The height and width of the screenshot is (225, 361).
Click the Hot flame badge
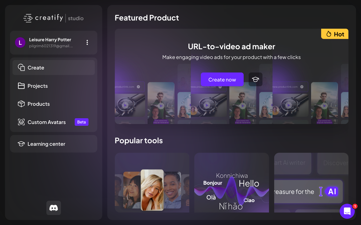pyautogui.click(x=335, y=34)
